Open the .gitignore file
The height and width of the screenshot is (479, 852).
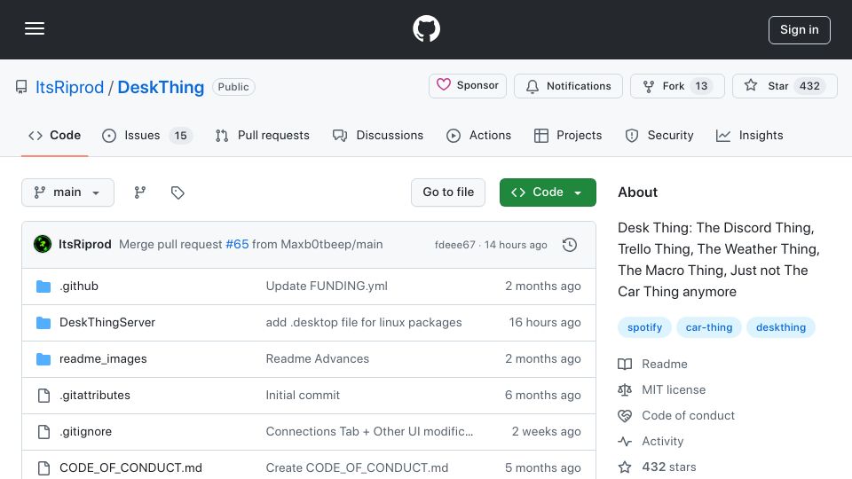tap(85, 432)
